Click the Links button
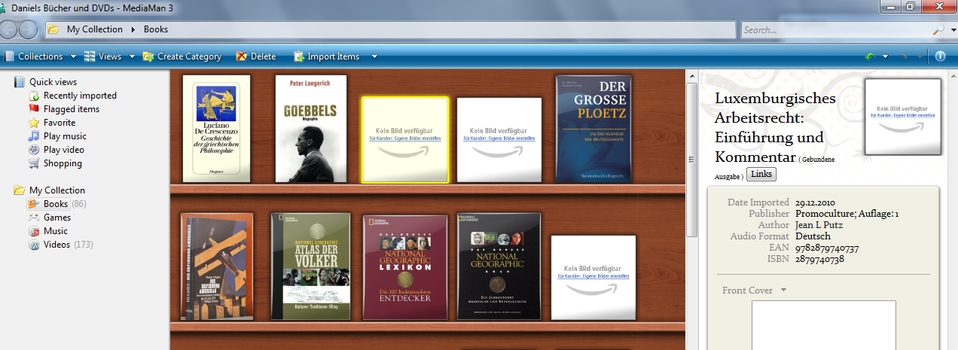 (x=761, y=175)
